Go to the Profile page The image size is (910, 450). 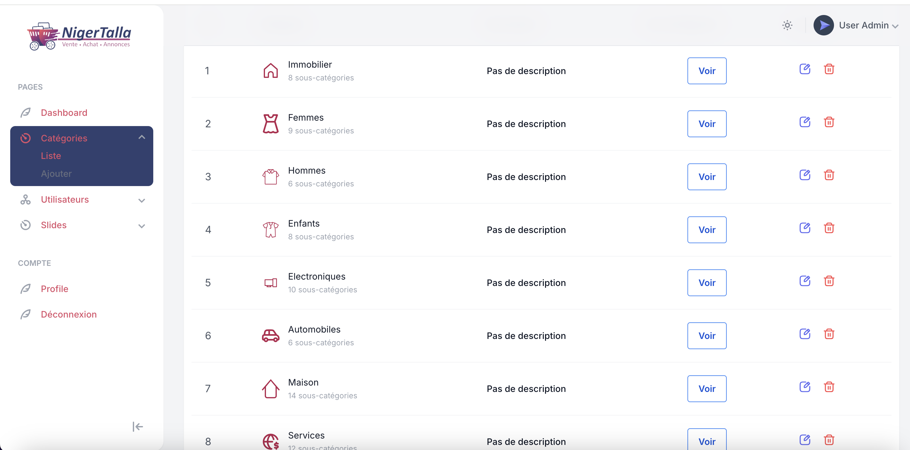click(54, 289)
